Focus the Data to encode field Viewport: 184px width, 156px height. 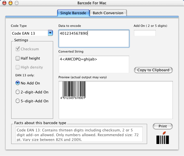click(x=94, y=39)
